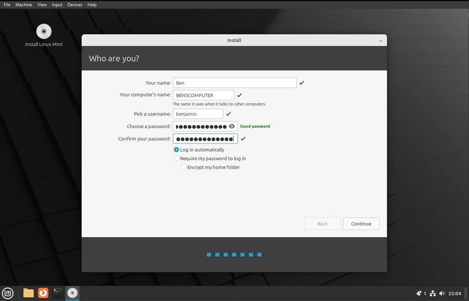Viewport: 469px width, 301px height.
Task: Open the file manager from the taskbar
Action: click(x=28, y=293)
